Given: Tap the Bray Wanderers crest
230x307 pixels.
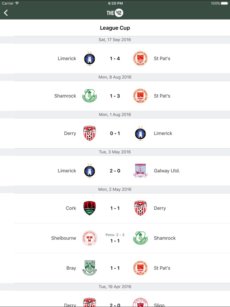Looking at the screenshot, I should point(89,268).
